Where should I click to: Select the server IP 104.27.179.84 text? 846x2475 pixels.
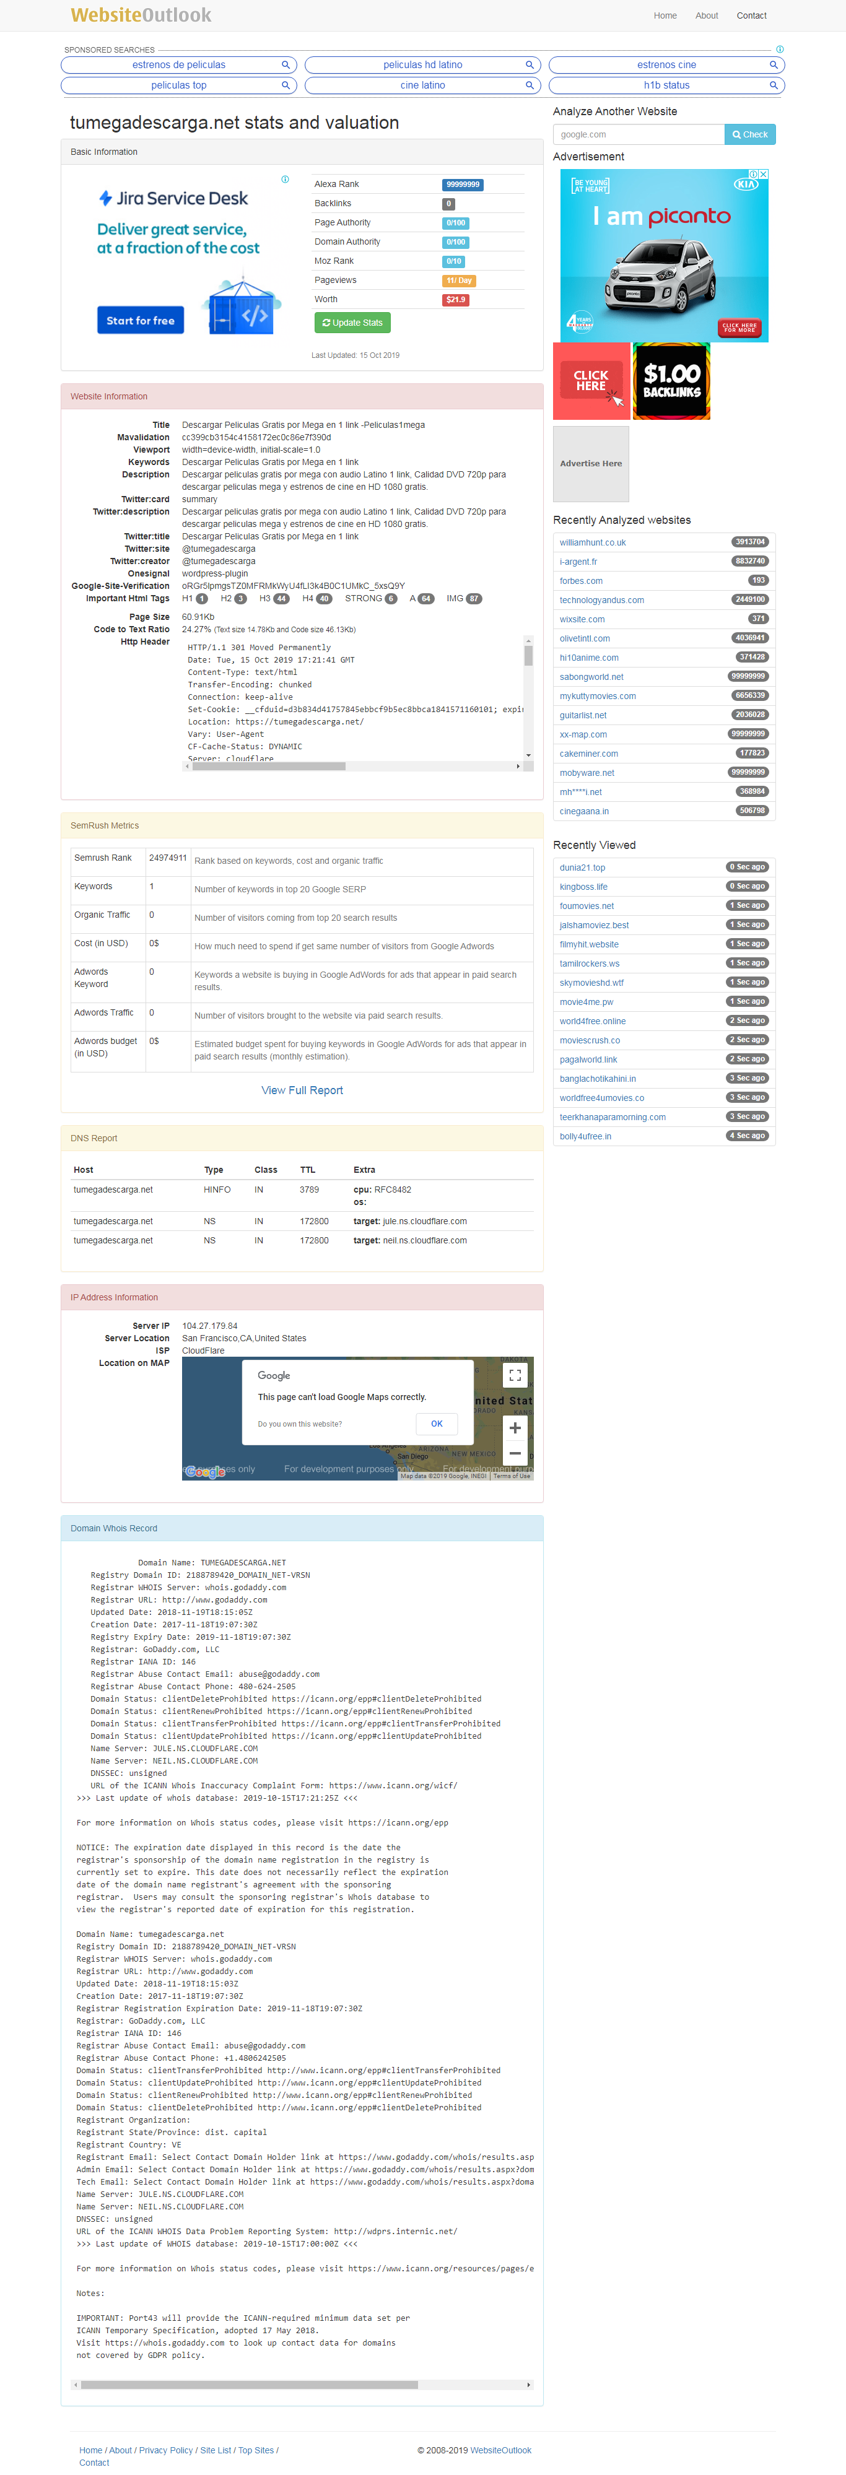209,1326
